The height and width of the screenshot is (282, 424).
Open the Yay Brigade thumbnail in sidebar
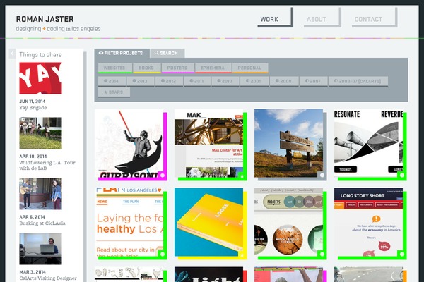(x=40, y=78)
